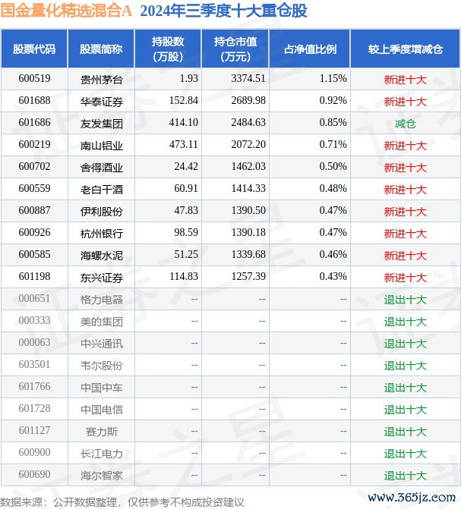The image size is (461, 509).
Task: Select stock name 海尔智家
Action: [x=102, y=476]
